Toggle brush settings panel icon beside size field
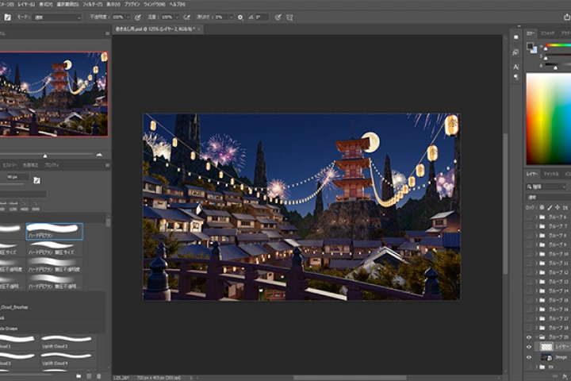 point(36,180)
